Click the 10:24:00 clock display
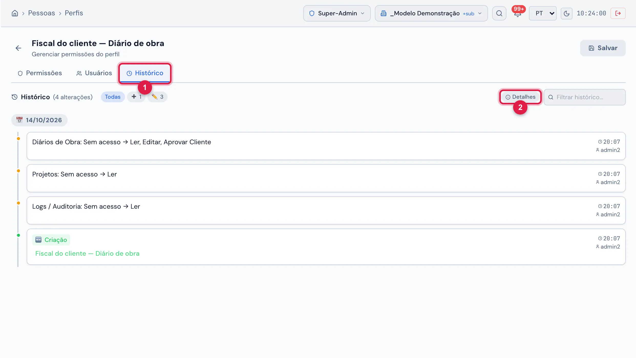Viewport: 636px width, 358px height. coord(591,13)
